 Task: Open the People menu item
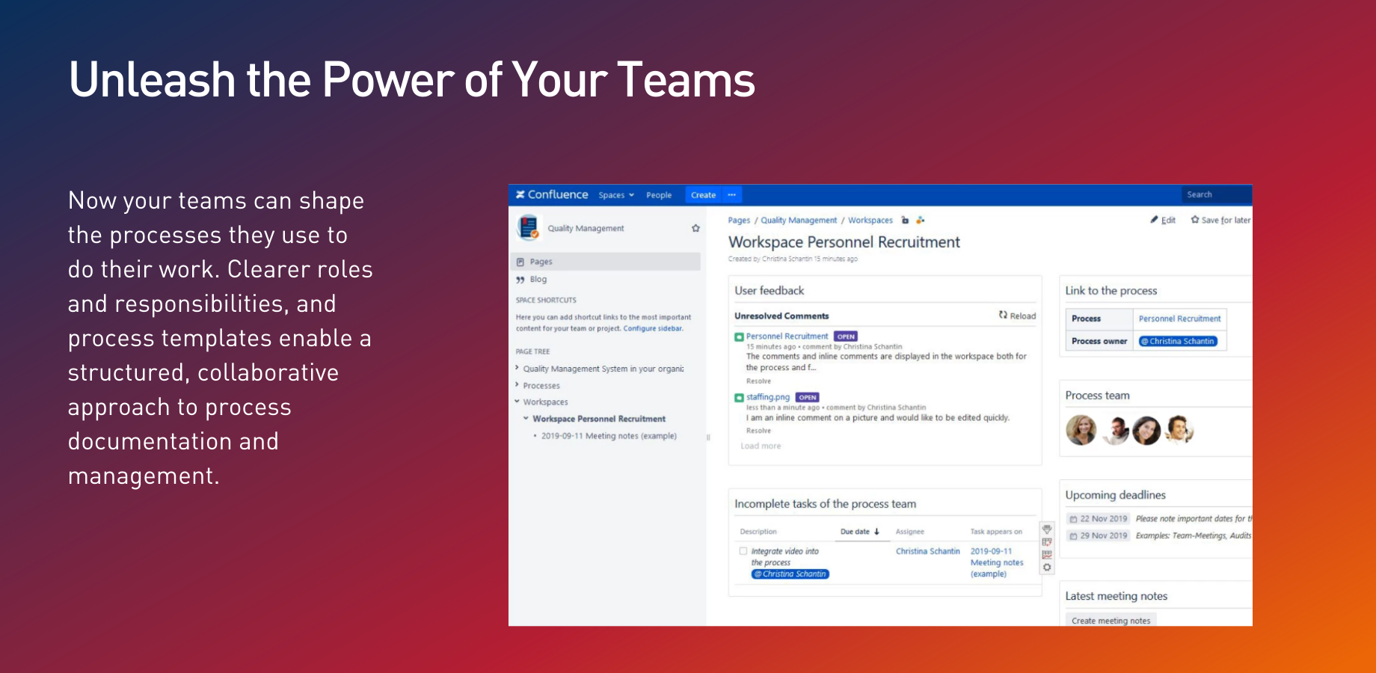pos(659,195)
